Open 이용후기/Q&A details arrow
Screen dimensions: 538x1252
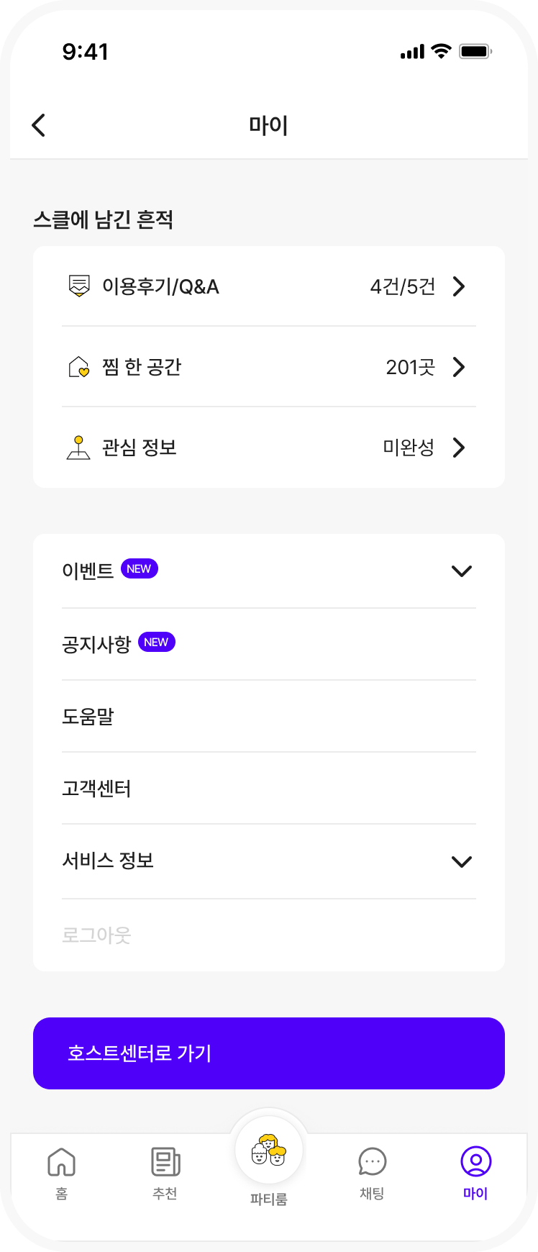(459, 286)
